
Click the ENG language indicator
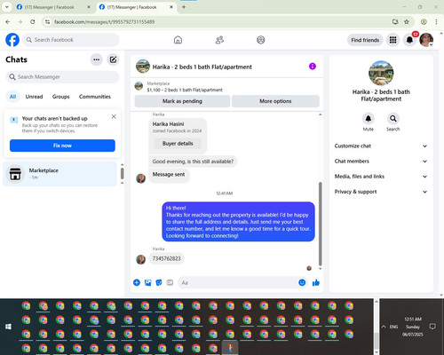[393, 327]
